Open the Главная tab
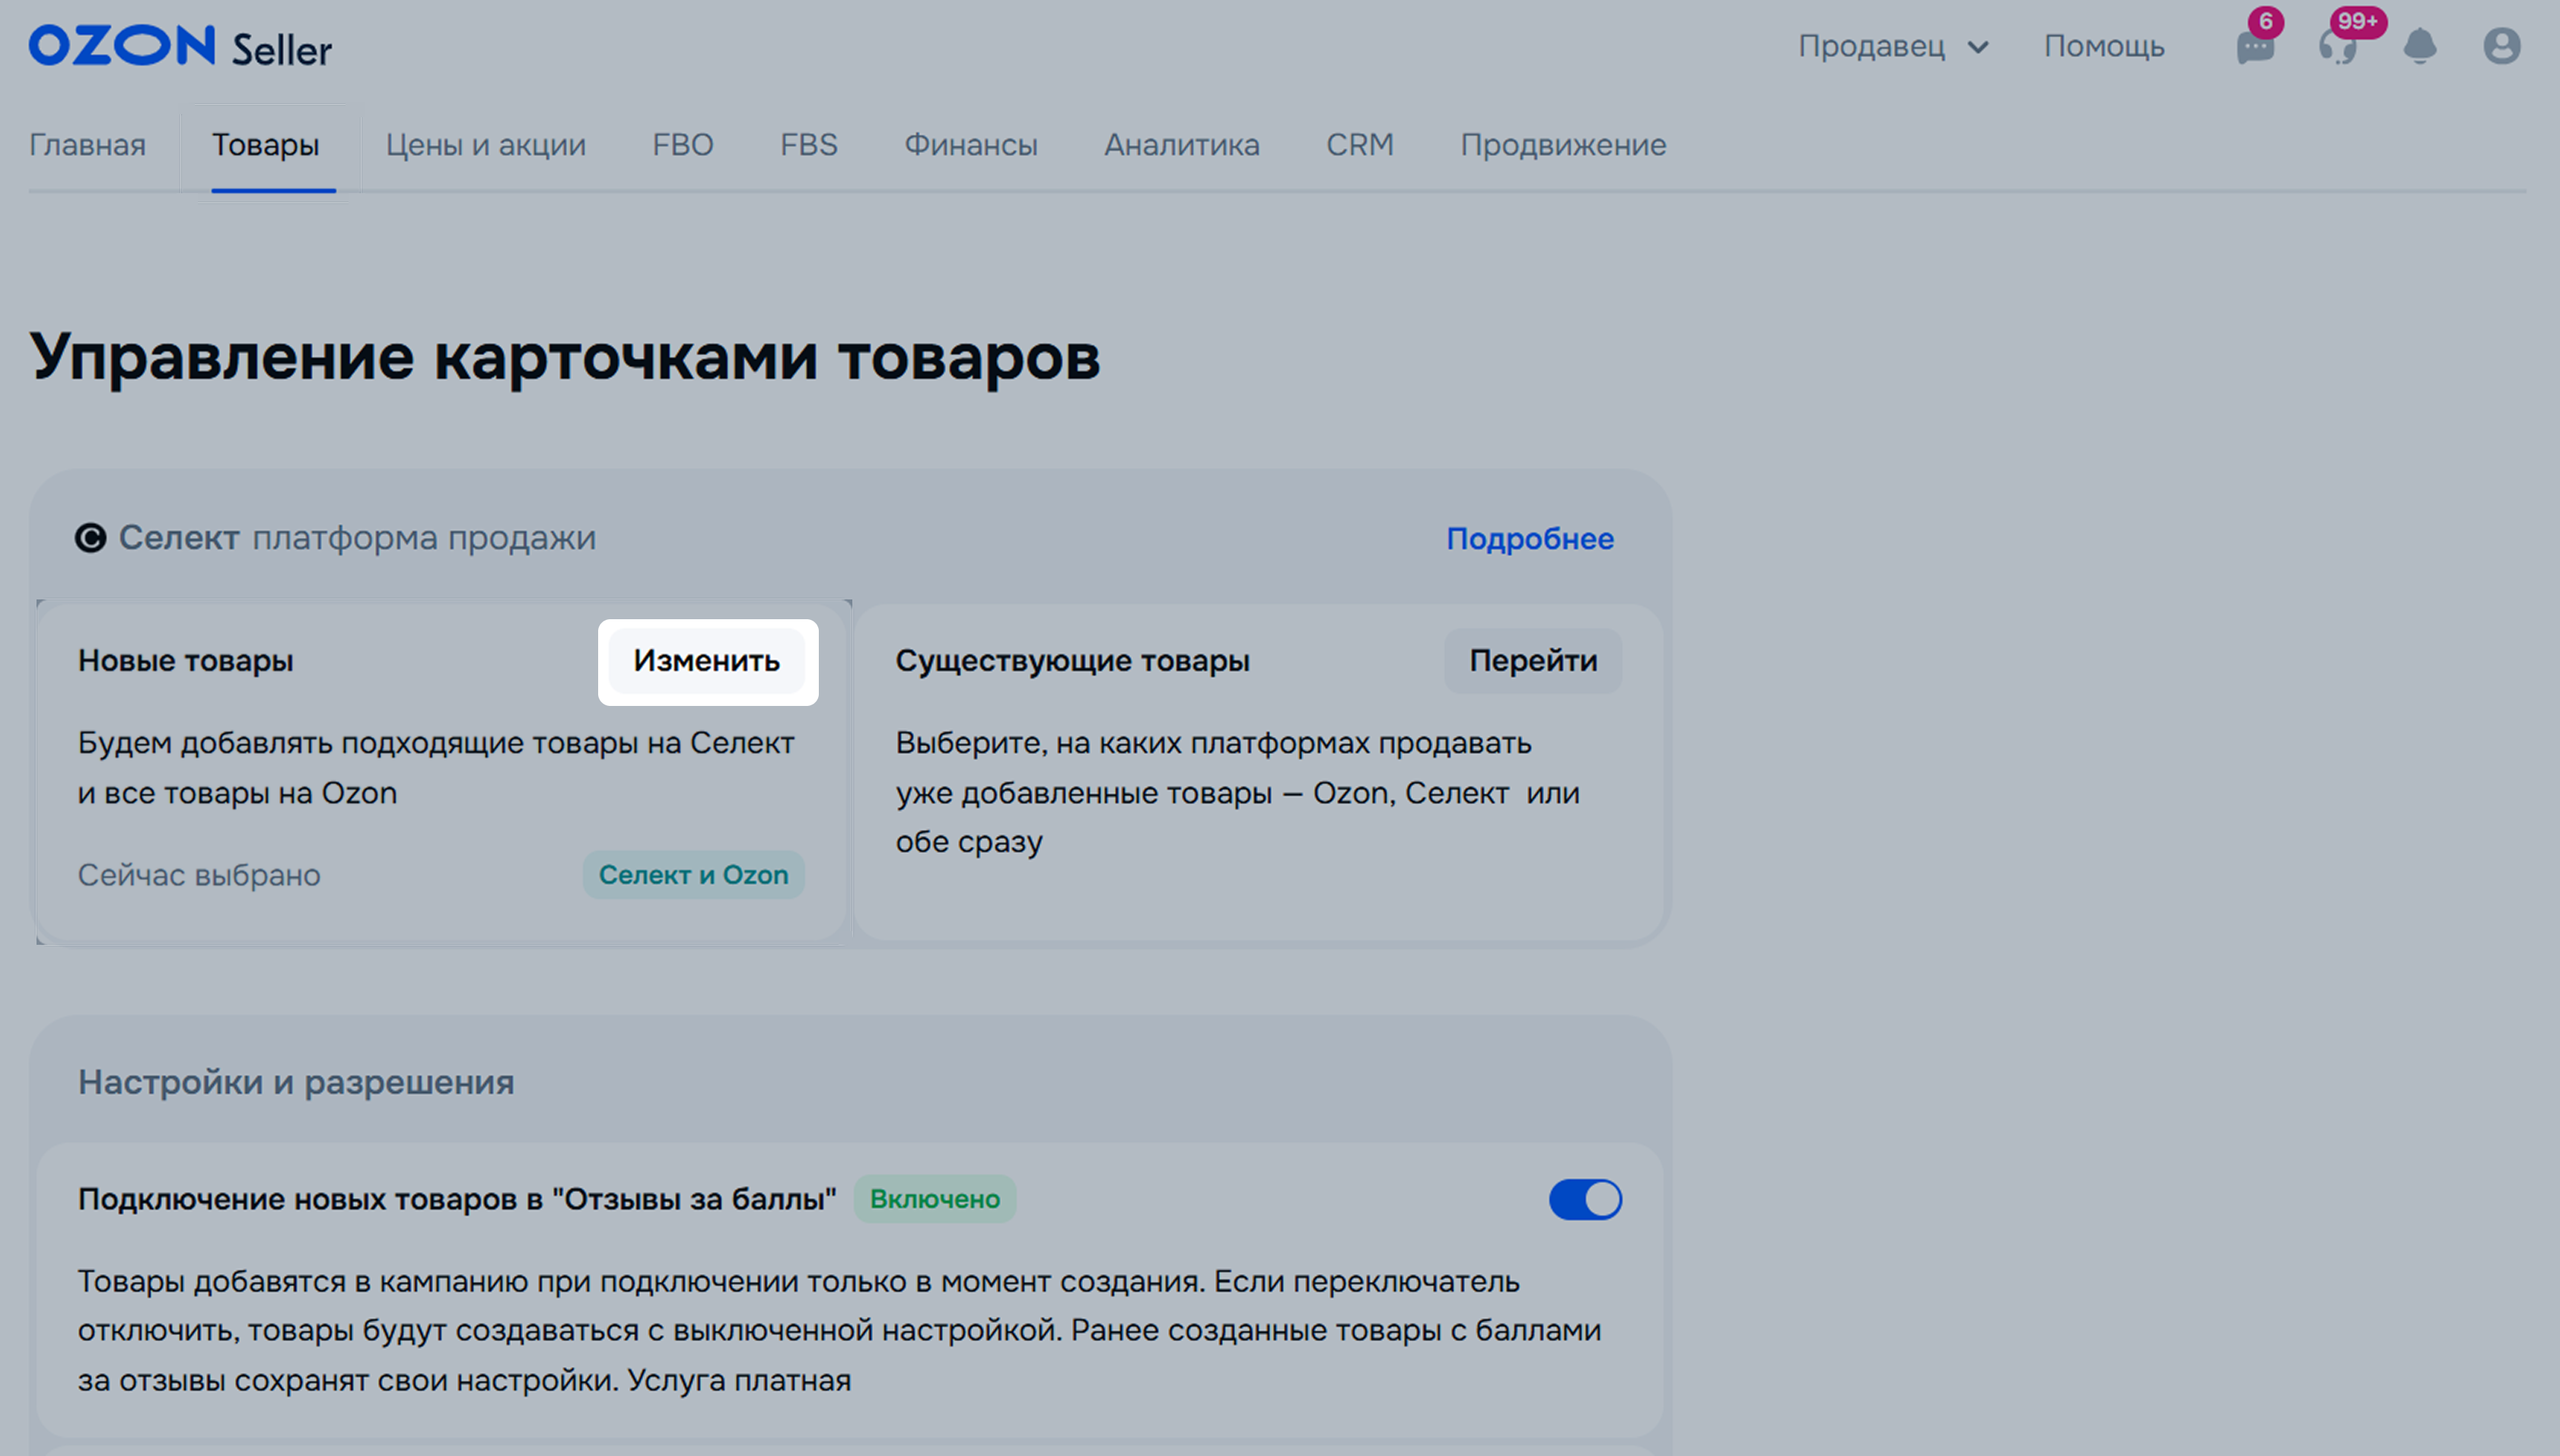 coord(87,145)
